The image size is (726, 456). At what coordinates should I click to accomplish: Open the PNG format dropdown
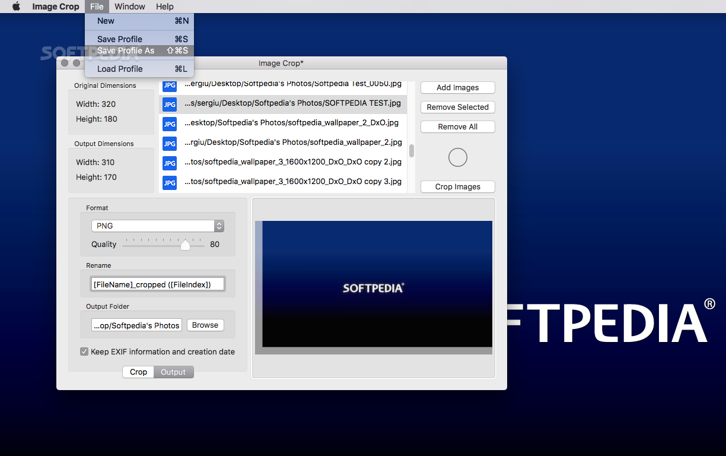(x=158, y=226)
